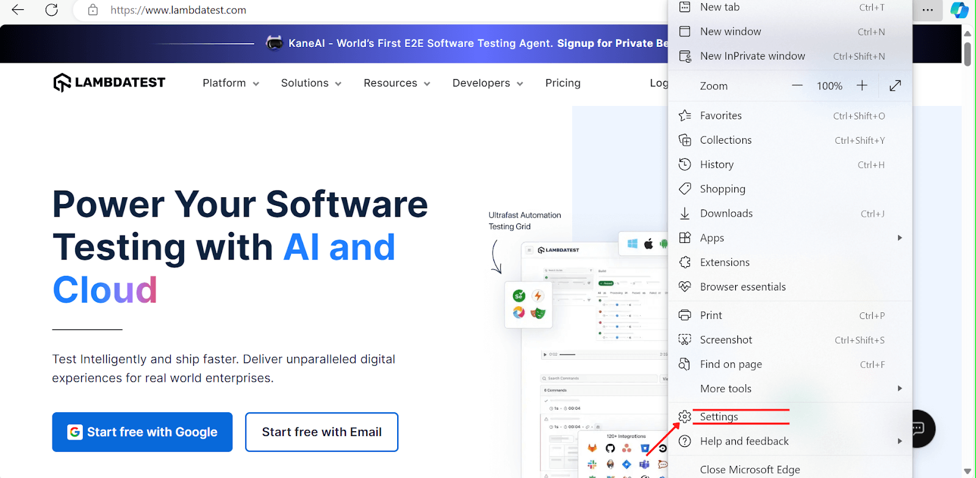Expand the Developers navigation dropdown
This screenshot has height=478, width=976.
(487, 83)
